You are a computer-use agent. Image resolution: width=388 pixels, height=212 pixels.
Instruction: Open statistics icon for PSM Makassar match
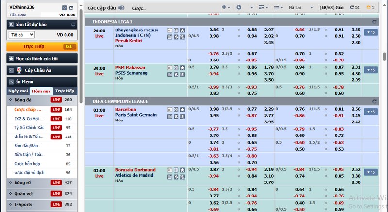tap(170, 67)
